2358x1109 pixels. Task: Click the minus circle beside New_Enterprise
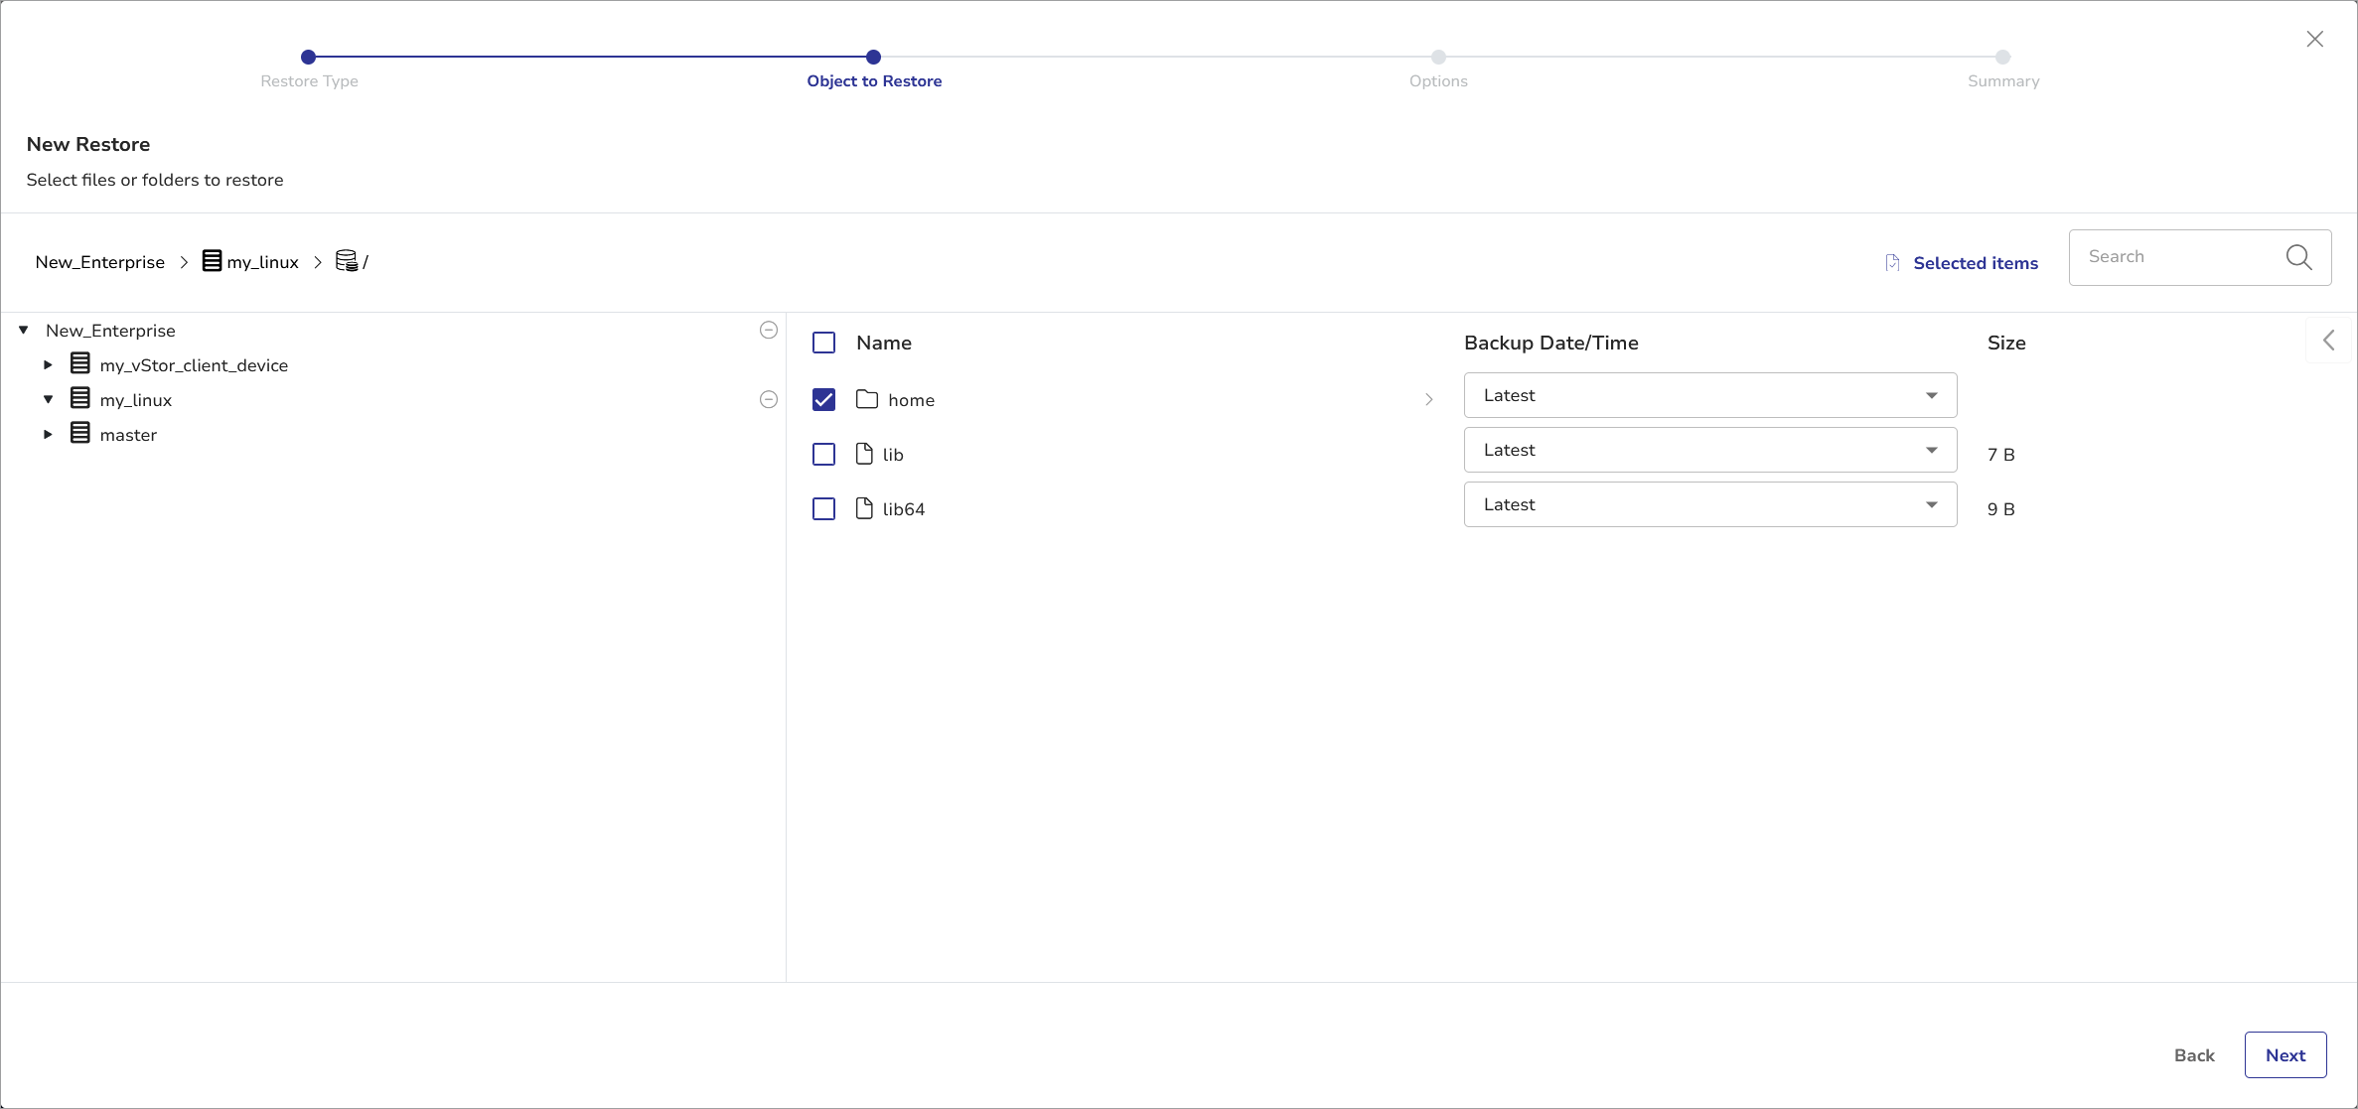pos(768,330)
